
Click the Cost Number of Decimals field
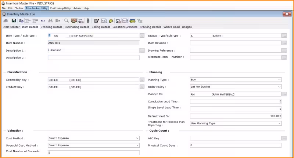pos(94,153)
